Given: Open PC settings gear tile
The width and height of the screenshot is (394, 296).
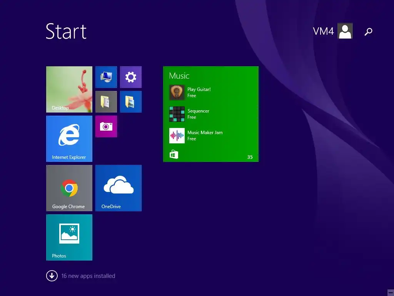Looking at the screenshot, I should tap(131, 77).
